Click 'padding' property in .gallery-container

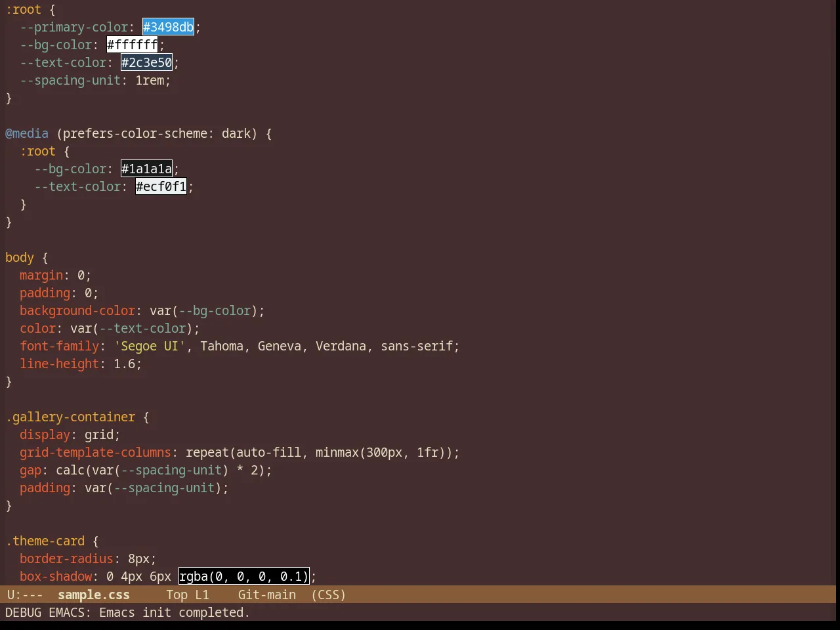(x=45, y=488)
